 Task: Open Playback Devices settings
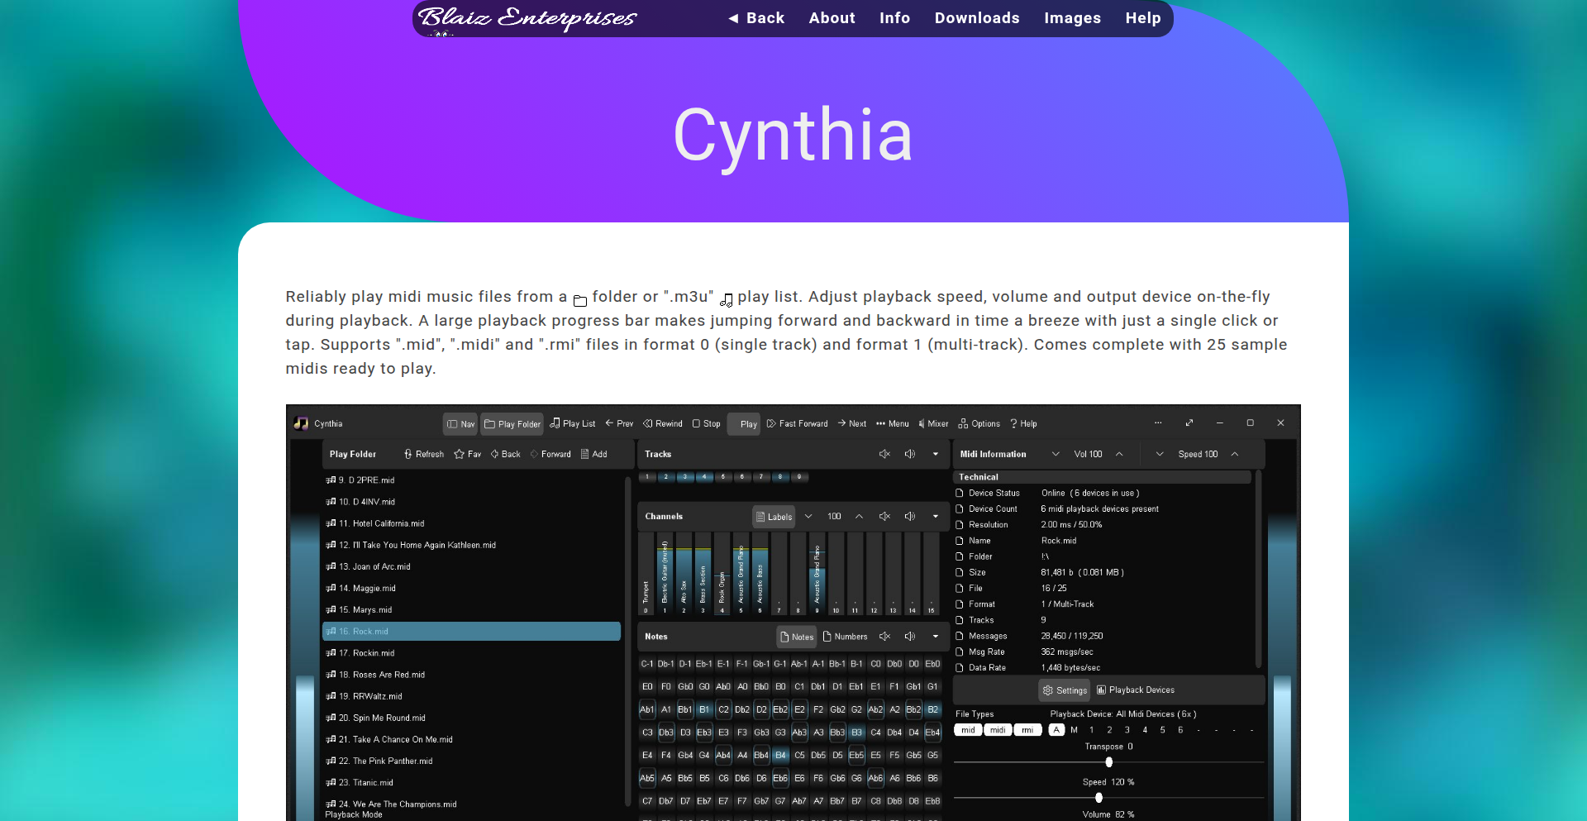click(x=1135, y=690)
